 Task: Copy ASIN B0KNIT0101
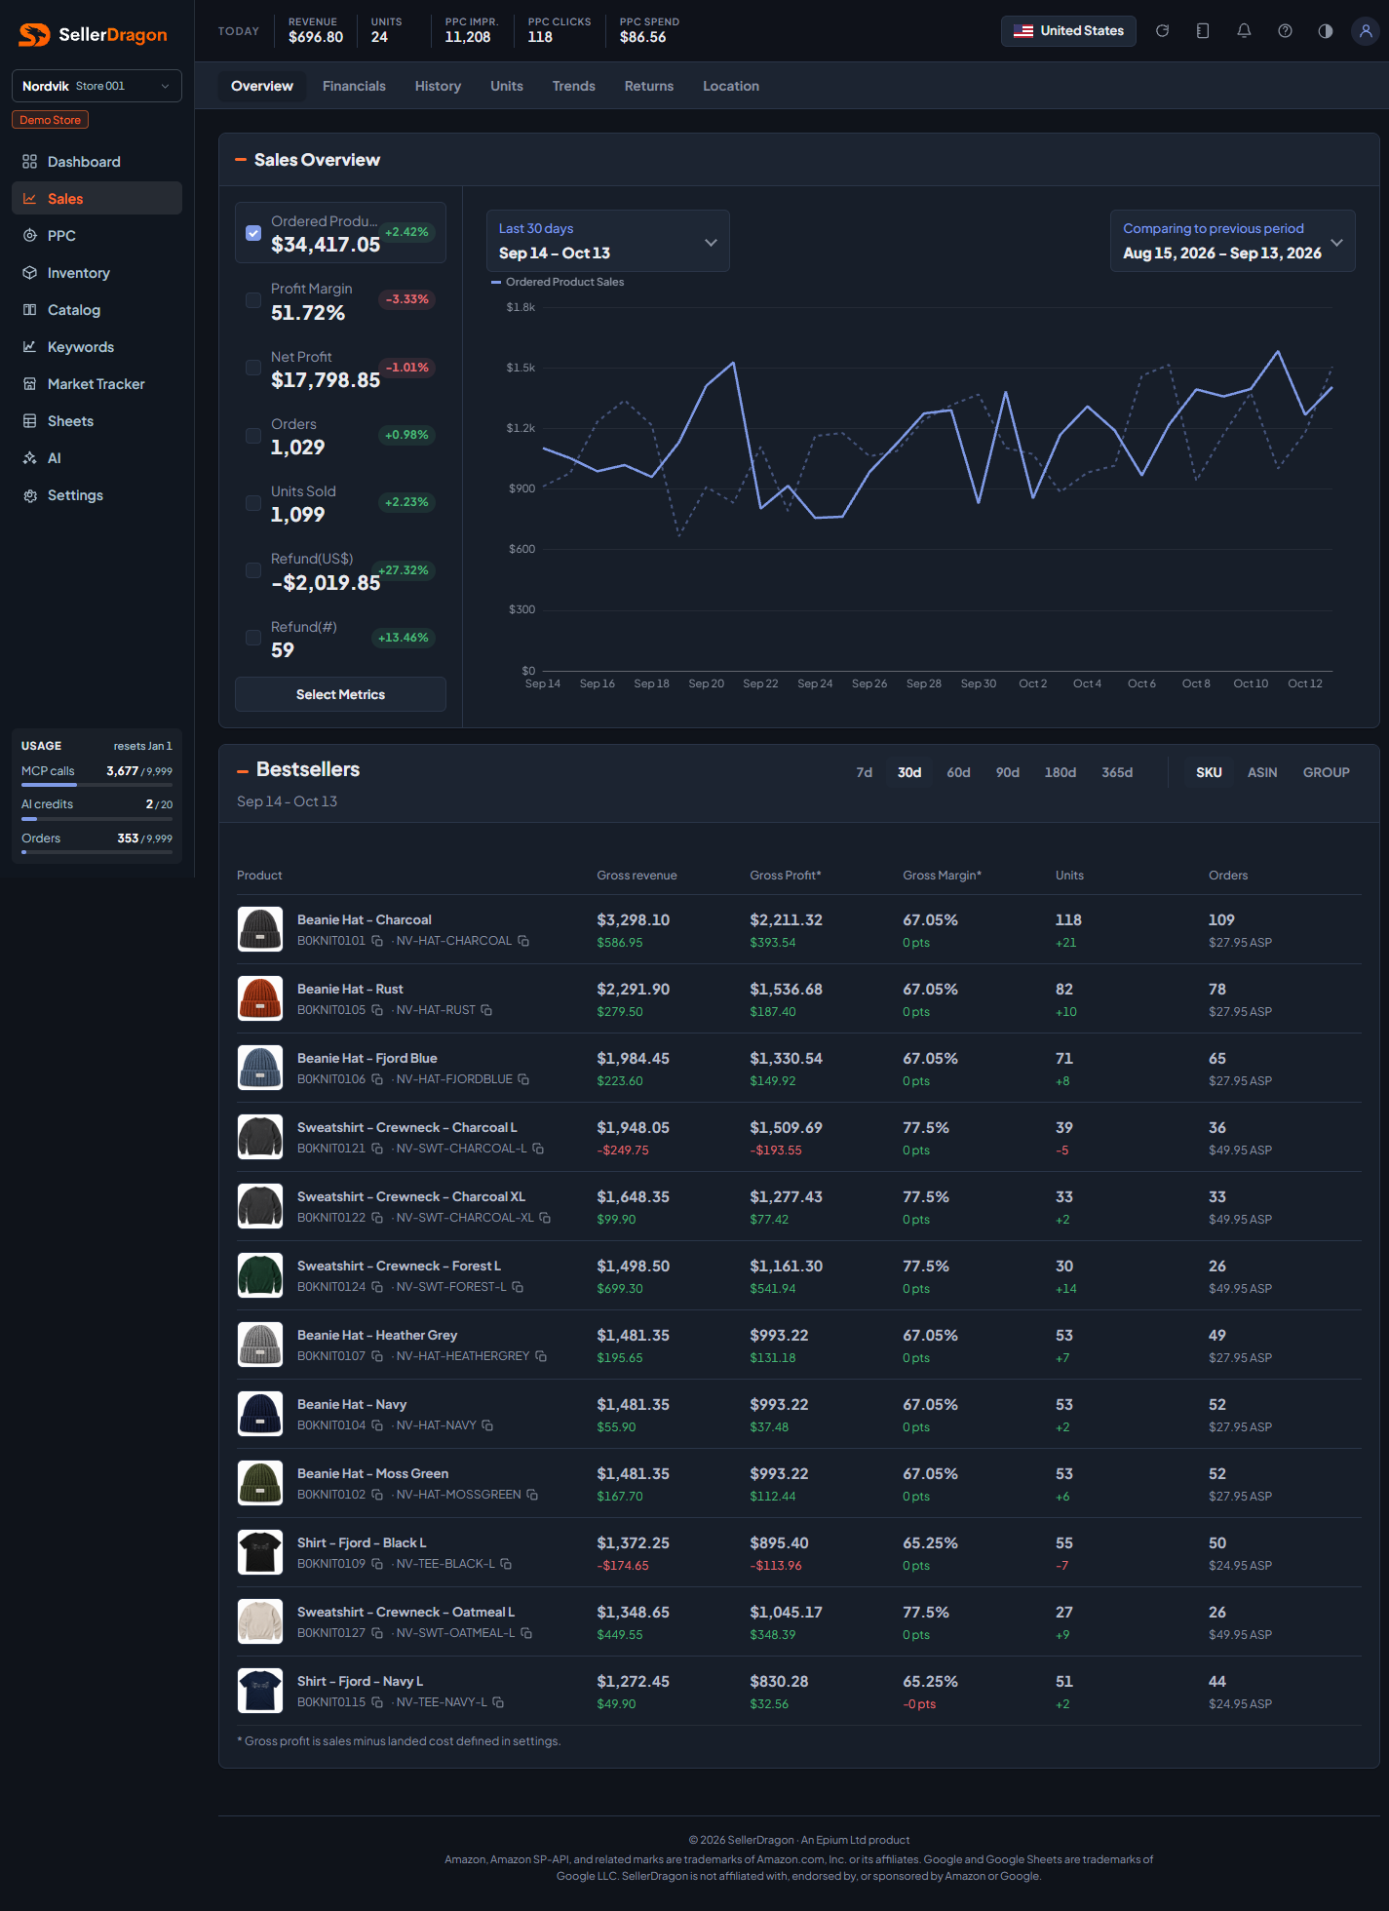pos(377,941)
